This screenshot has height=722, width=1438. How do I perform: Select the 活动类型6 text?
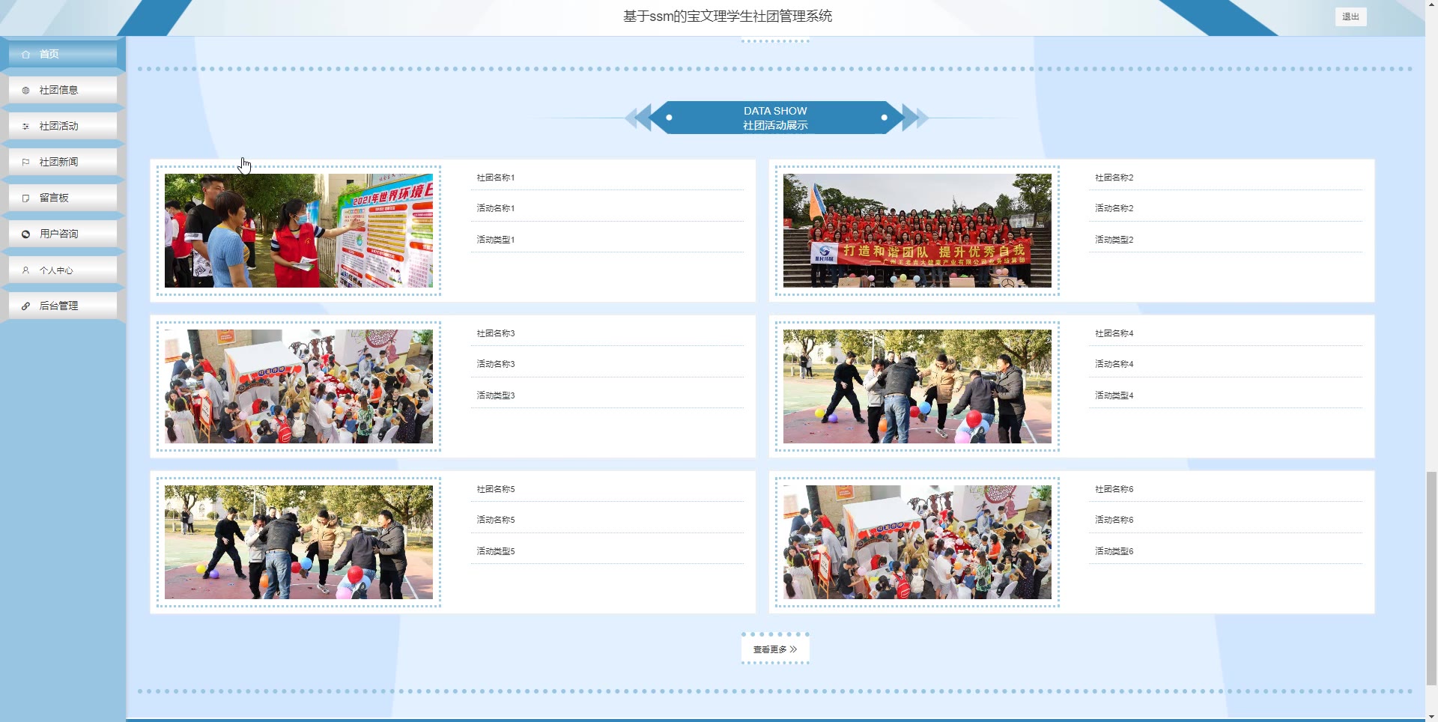(x=1114, y=551)
